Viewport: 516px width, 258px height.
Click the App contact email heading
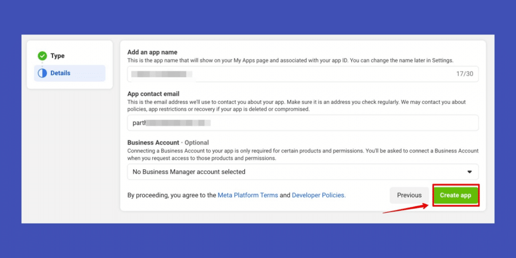(x=153, y=94)
